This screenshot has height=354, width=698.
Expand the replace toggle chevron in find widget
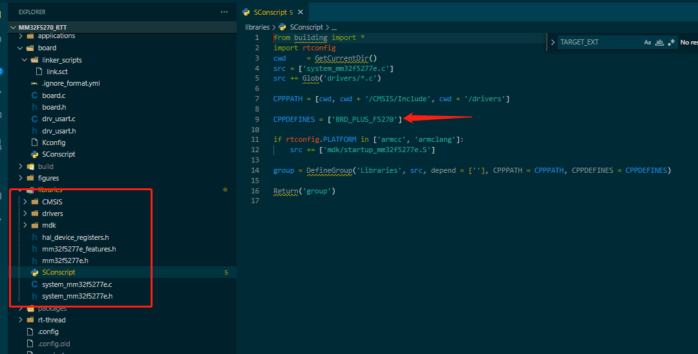[x=553, y=42]
